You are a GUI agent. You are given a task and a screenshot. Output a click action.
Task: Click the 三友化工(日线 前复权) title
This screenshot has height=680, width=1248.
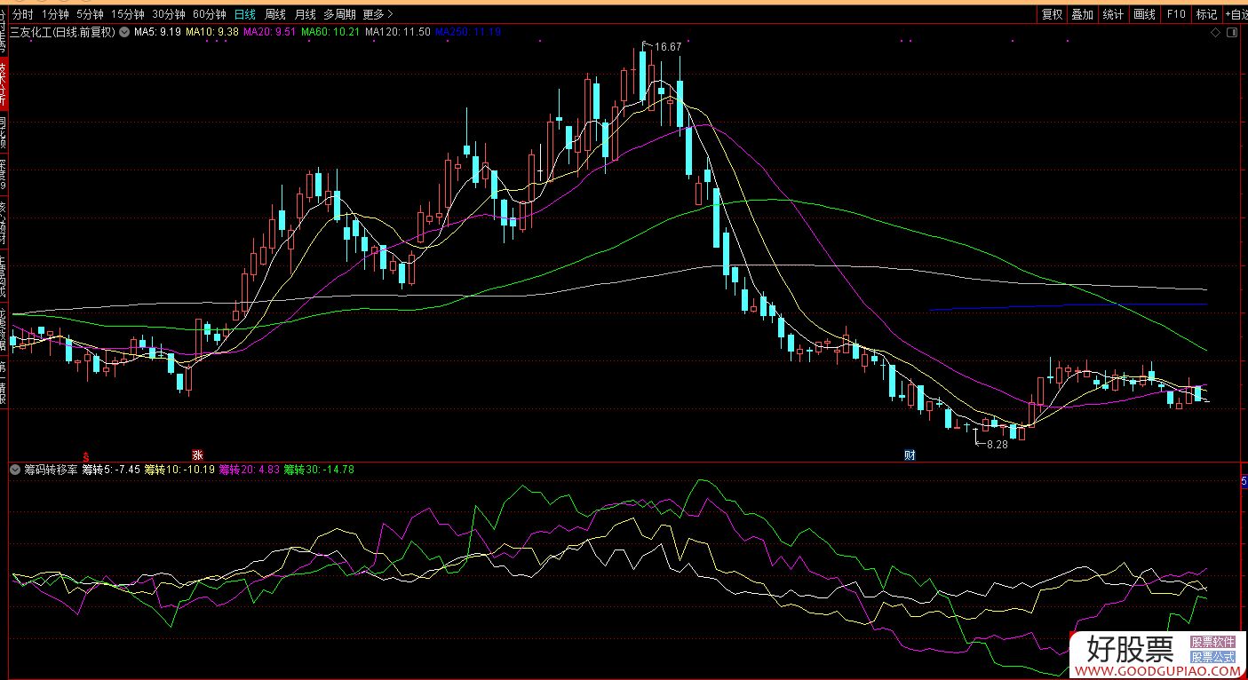pyautogui.click(x=63, y=32)
